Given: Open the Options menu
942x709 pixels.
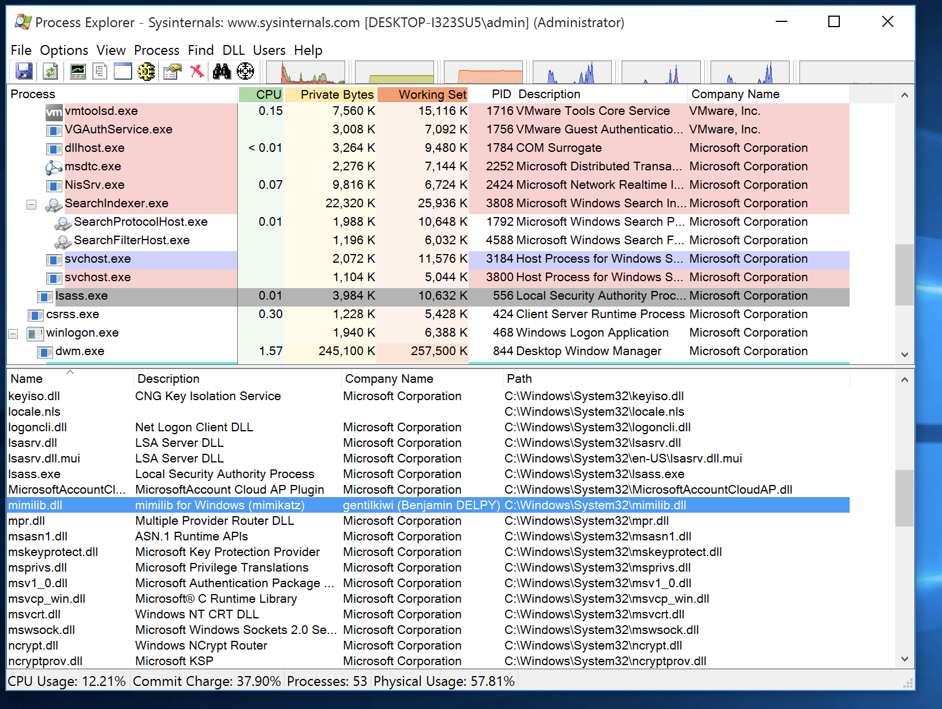Looking at the screenshot, I should (x=63, y=50).
